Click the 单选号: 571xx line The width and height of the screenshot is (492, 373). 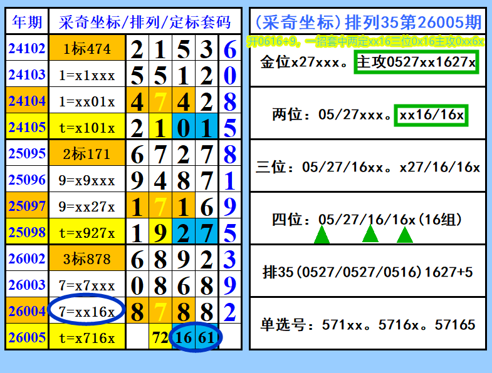[368, 324]
